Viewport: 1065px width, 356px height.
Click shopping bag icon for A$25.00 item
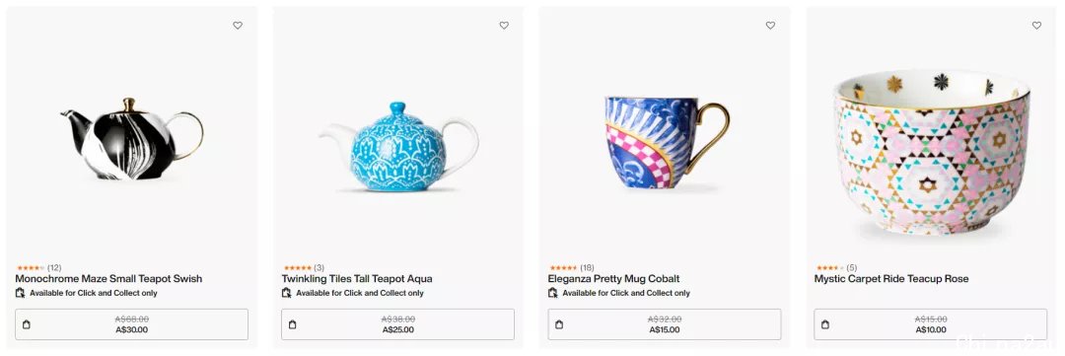point(293,324)
